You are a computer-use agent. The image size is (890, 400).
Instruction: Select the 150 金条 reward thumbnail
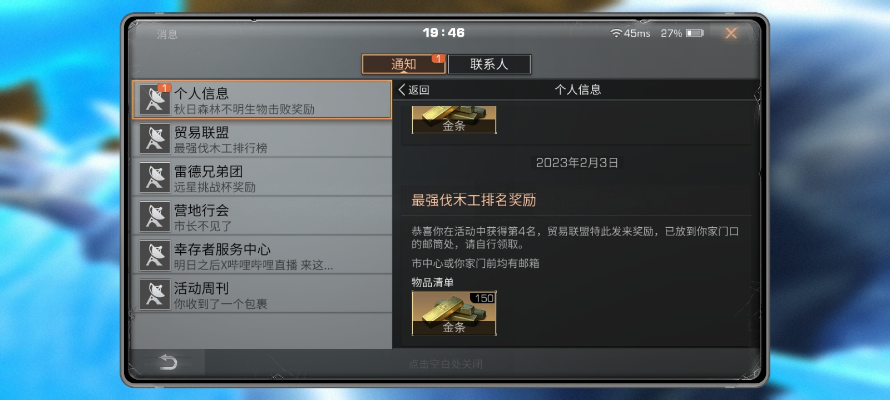point(454,313)
